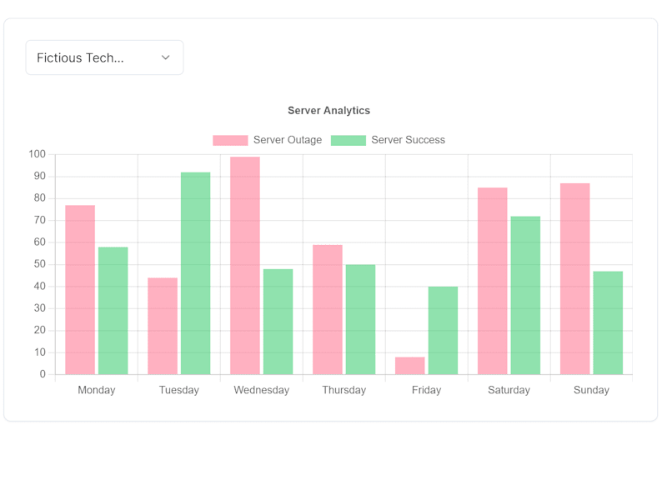Click Thursday's pink Server Outage bar

[328, 309]
